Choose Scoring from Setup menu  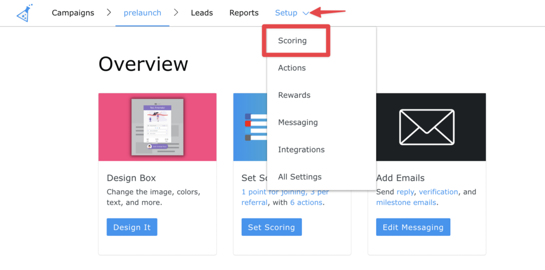tap(292, 40)
